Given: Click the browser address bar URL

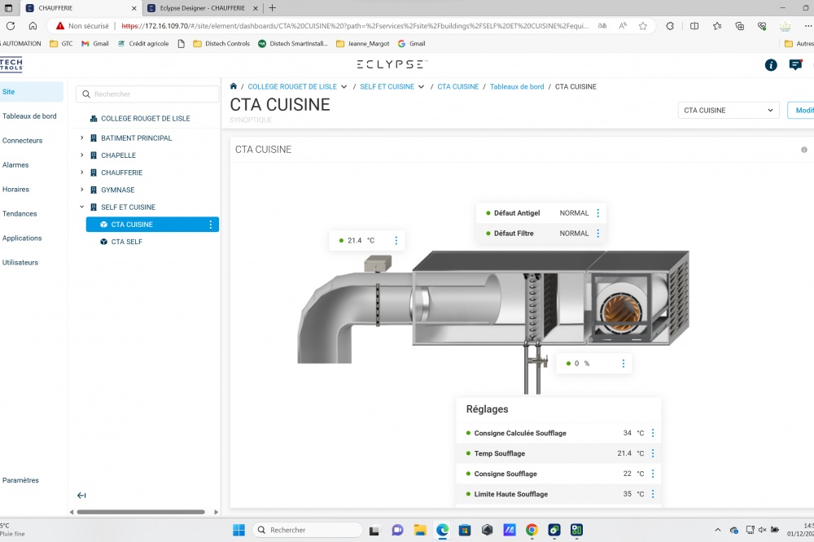Looking at the screenshot, I should click(355, 25).
